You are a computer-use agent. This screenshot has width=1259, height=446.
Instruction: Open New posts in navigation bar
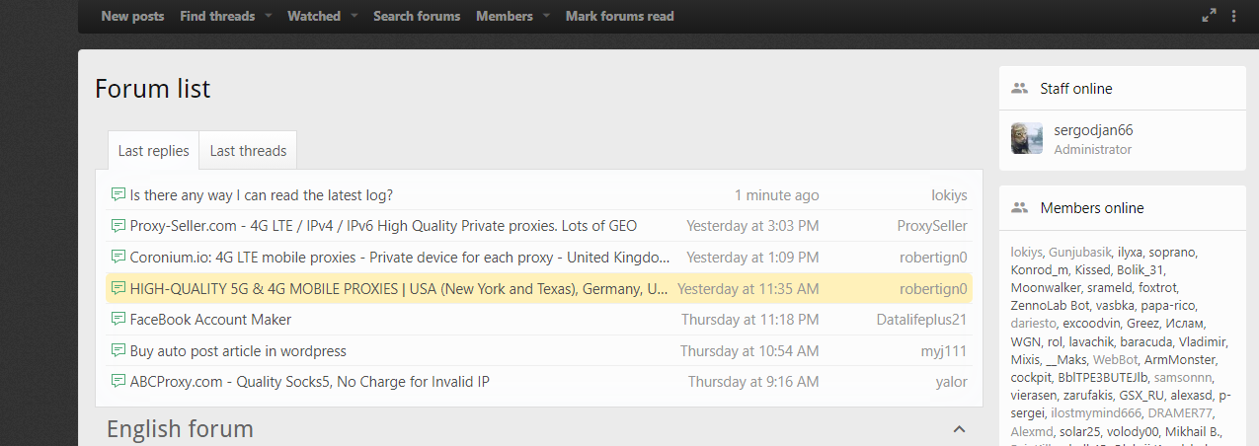coord(132,16)
